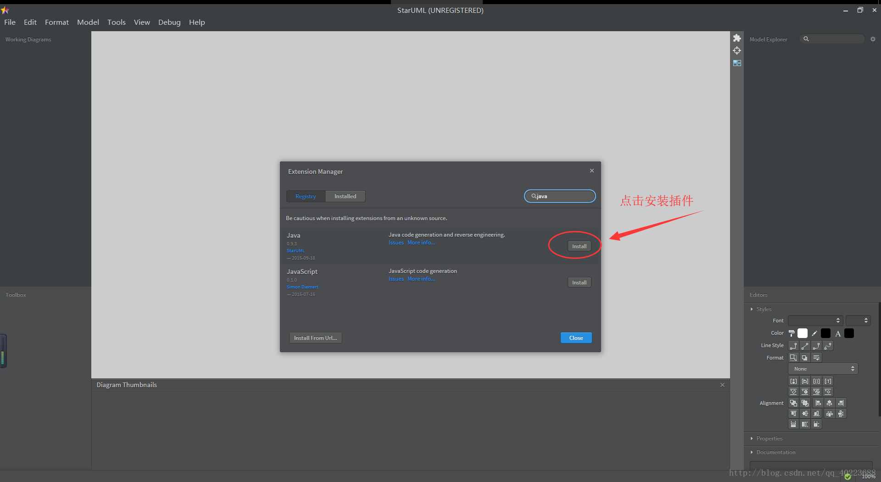Click the Model Explorer search field
Image resolution: width=881 pixels, height=482 pixels.
(x=832, y=39)
